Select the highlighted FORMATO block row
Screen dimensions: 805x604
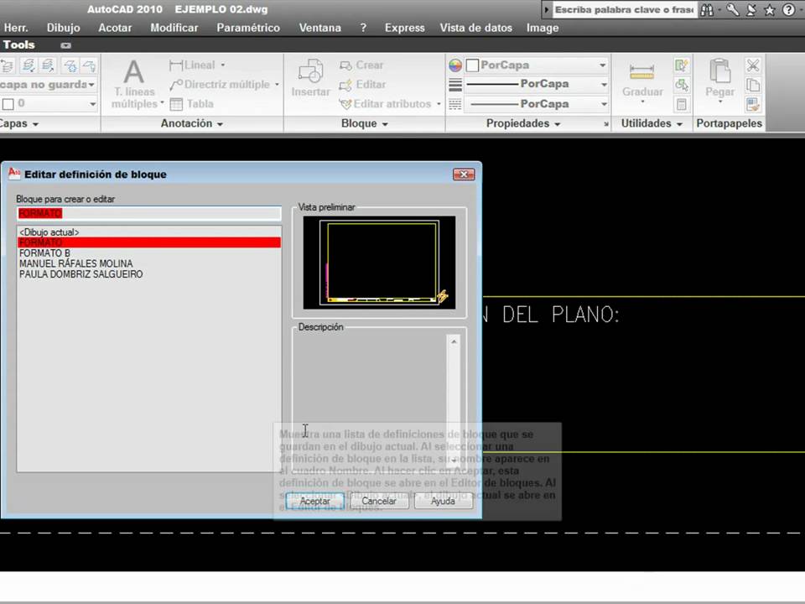tap(149, 242)
